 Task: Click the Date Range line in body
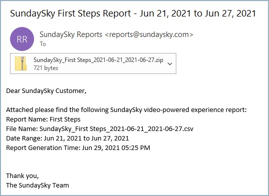click(68, 138)
